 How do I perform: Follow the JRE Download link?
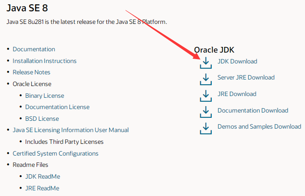click(237, 94)
